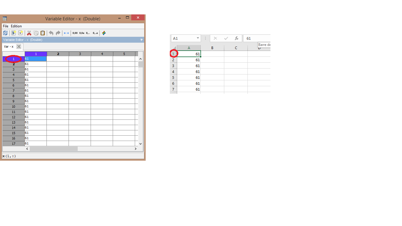Click the help question mark icon
This screenshot has width=402, height=226.
click(x=141, y=40)
